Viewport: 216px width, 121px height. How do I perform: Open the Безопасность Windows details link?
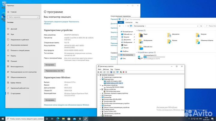tap(61, 23)
